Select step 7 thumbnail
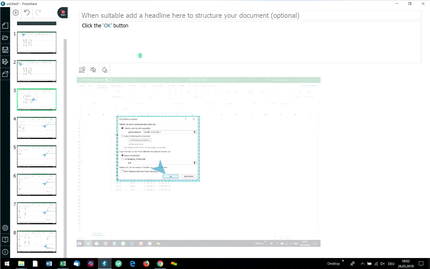Image resolution: width=430 pixels, height=269 pixels. [36, 213]
